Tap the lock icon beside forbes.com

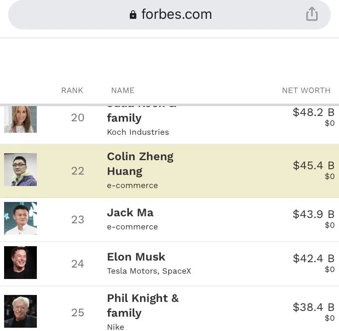pos(133,15)
